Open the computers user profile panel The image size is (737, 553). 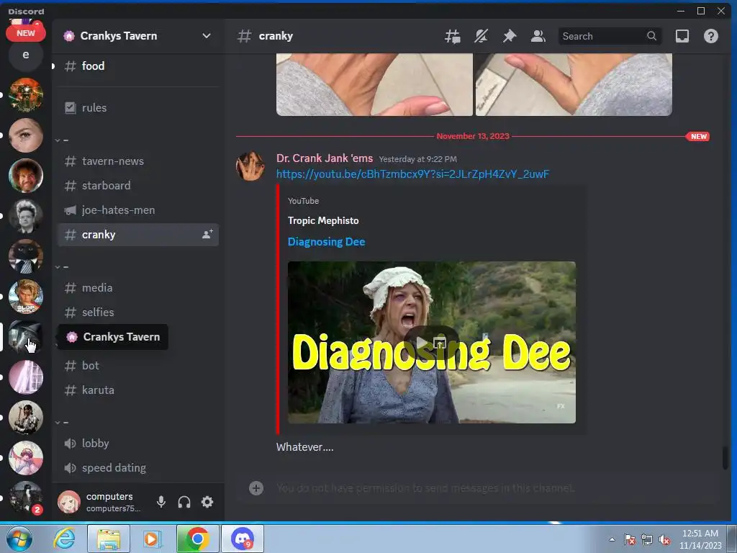point(102,502)
